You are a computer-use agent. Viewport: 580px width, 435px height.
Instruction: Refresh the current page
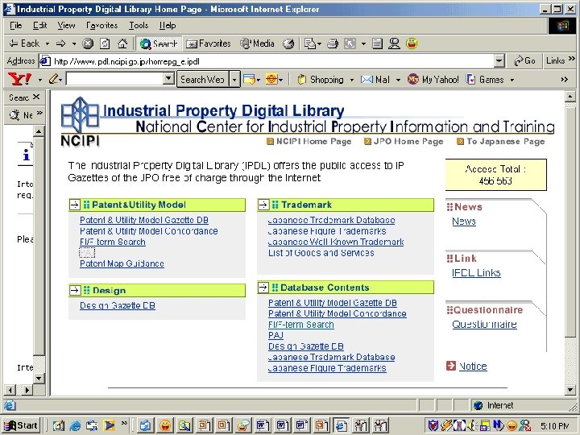[105, 43]
